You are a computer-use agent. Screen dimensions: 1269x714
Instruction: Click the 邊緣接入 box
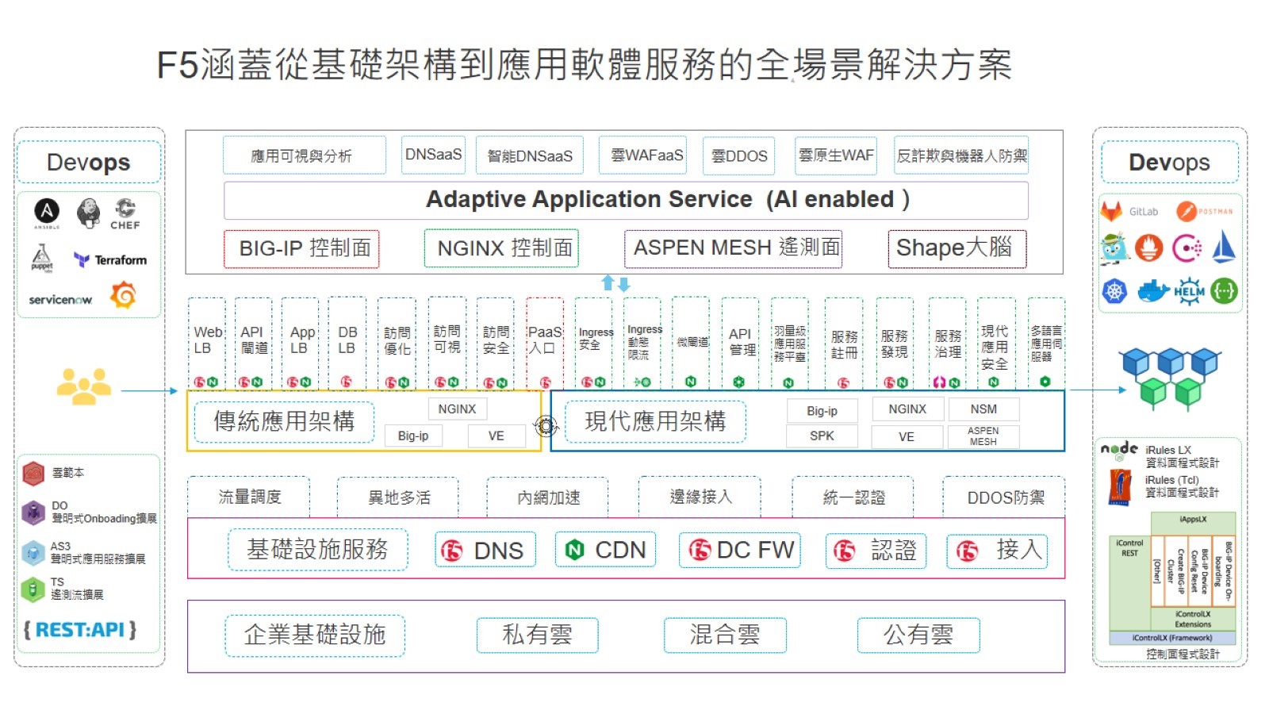[700, 497]
